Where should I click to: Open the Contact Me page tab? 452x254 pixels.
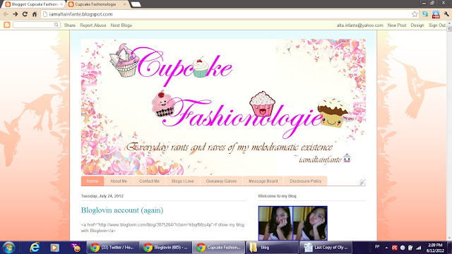(x=149, y=181)
